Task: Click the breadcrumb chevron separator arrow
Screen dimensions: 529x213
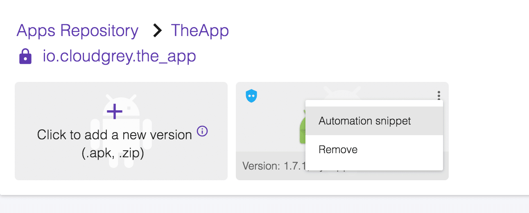Action: pos(157,31)
